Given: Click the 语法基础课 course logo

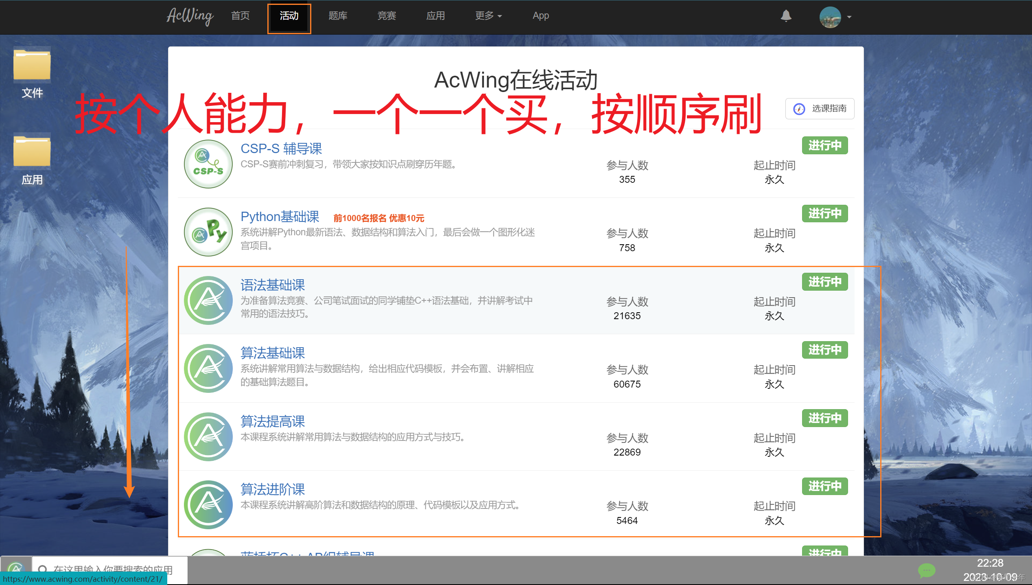Looking at the screenshot, I should tap(208, 300).
